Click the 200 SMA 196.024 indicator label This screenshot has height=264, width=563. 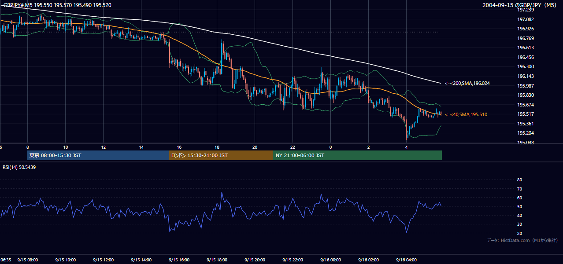tap(467, 83)
